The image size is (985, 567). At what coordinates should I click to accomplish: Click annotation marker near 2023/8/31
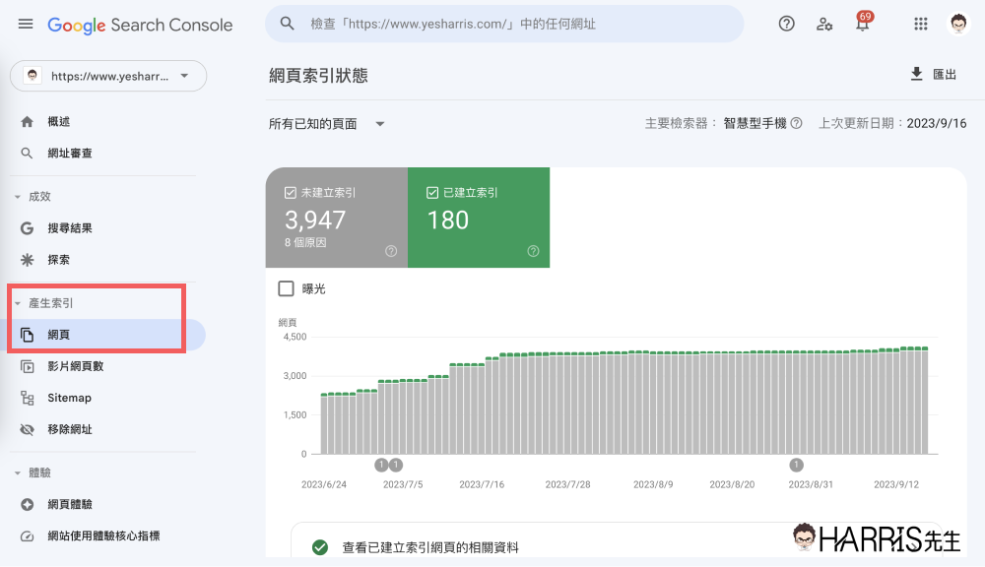797,466
